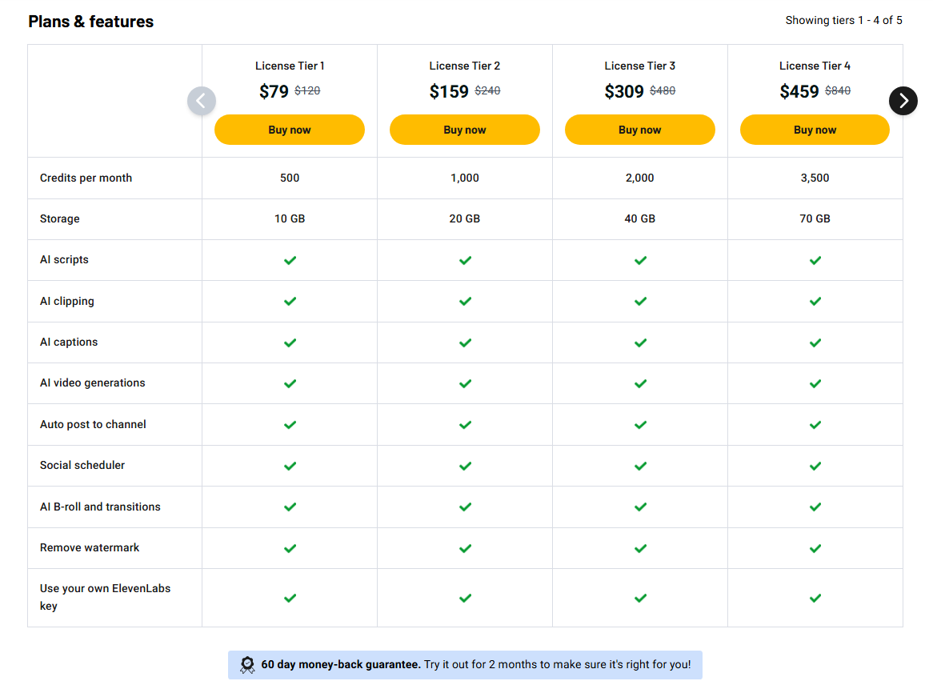Click AI captions checkmark for License Tier 3
The height and width of the screenshot is (693, 933).
pyautogui.click(x=640, y=342)
